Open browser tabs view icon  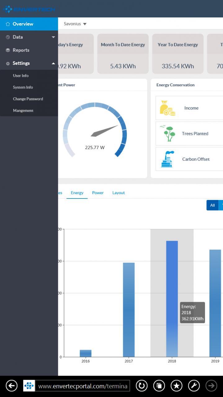159,386
